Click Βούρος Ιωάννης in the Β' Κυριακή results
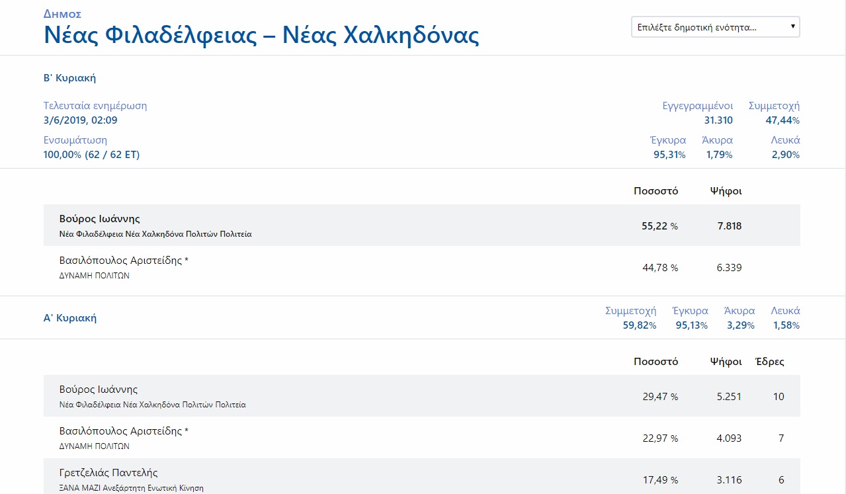Image resolution: width=846 pixels, height=494 pixels. (99, 219)
